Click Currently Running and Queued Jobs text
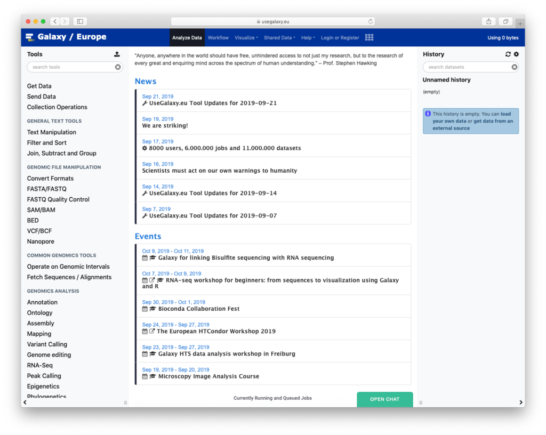The width and height of the screenshot is (546, 435). [x=272, y=398]
